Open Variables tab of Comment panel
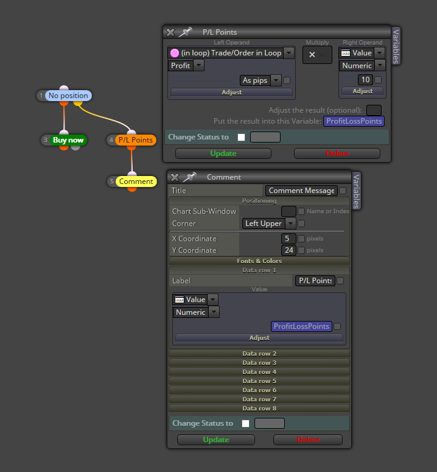Viewport: 437px width, 472px height. (356, 191)
